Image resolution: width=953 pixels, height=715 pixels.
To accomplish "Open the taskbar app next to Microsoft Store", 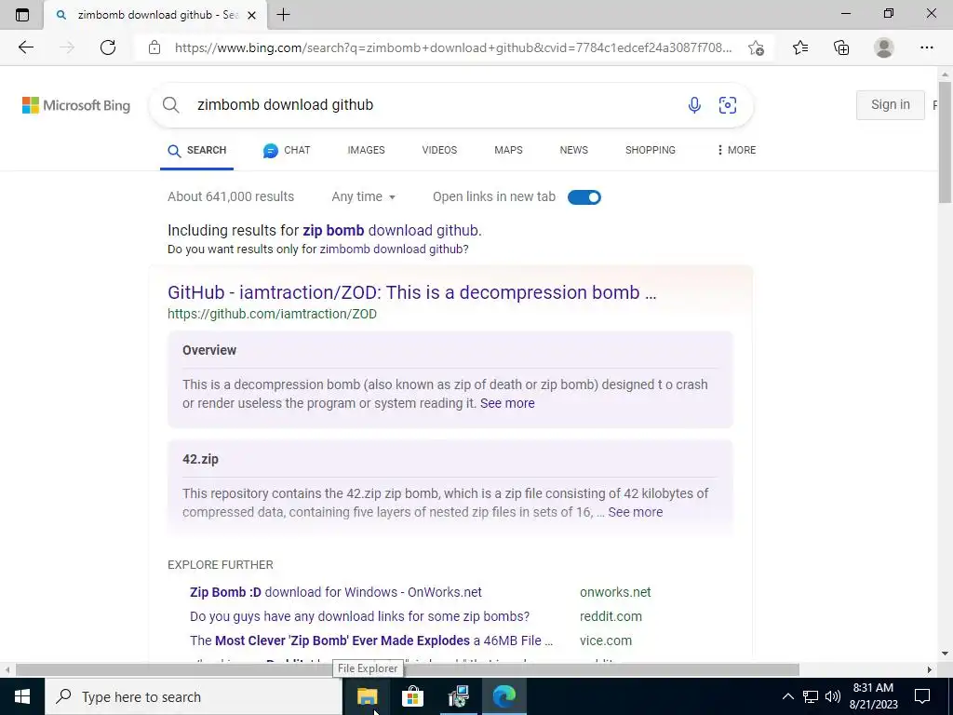I will [x=458, y=696].
